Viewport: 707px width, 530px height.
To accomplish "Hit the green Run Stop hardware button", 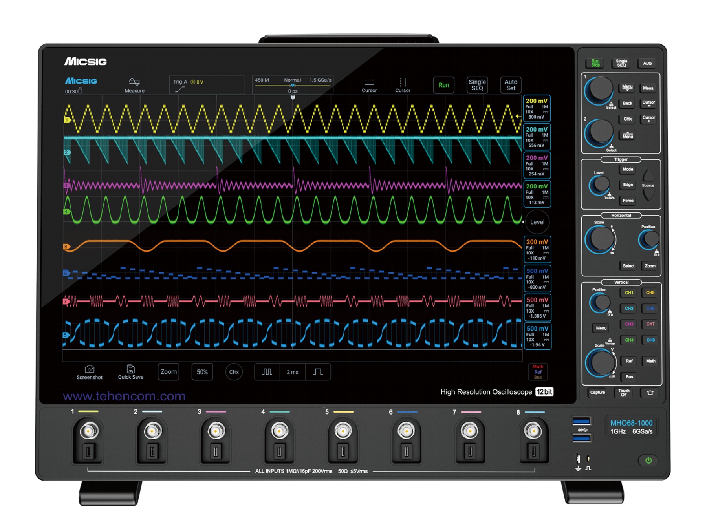I will (x=595, y=63).
